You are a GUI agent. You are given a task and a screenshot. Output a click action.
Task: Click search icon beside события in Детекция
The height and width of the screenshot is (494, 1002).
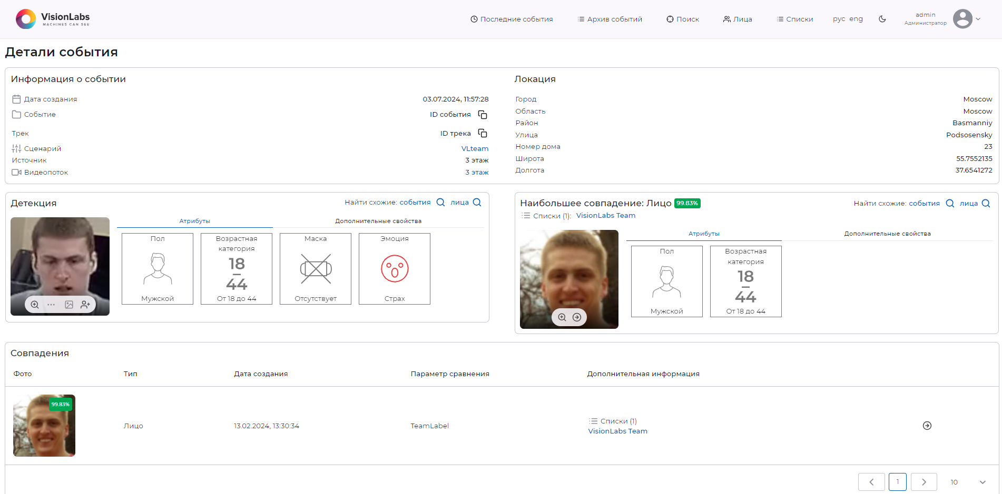(441, 203)
